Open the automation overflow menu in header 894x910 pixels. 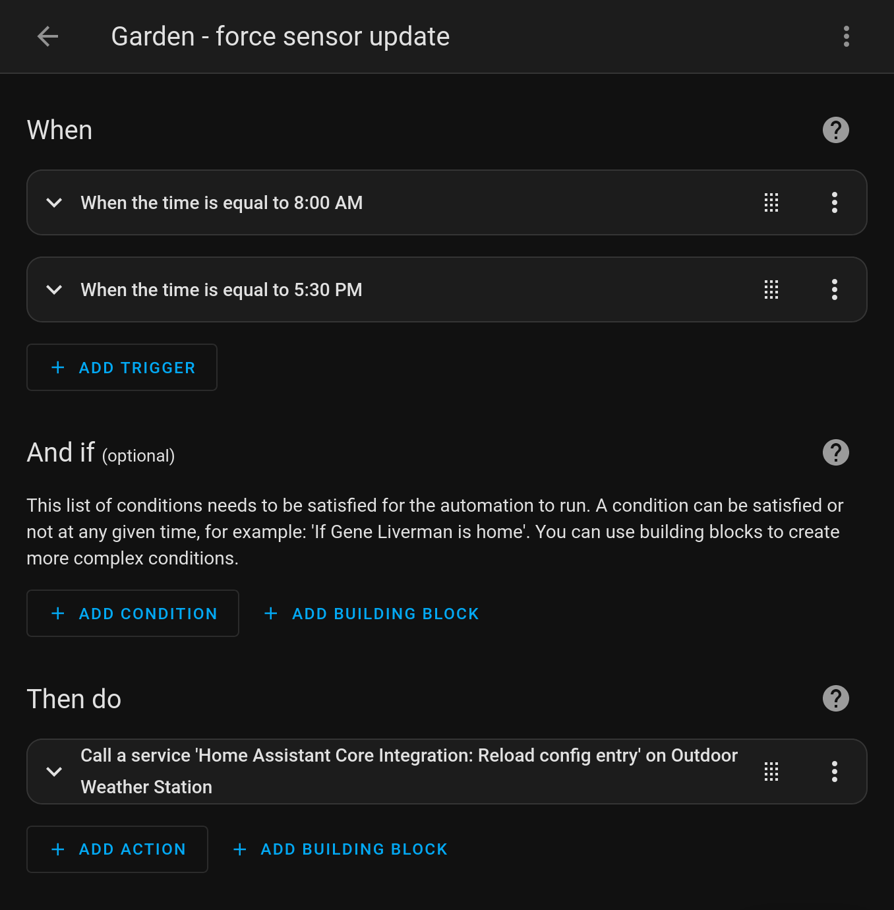point(847,36)
